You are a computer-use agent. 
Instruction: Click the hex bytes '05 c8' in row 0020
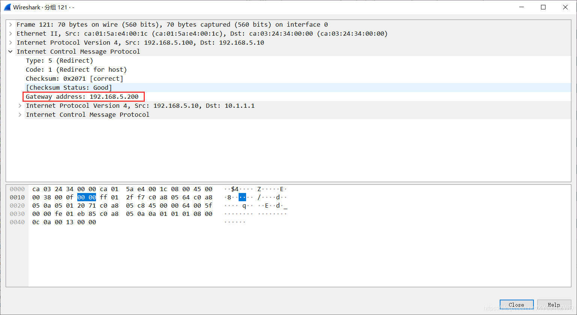[x=135, y=205]
